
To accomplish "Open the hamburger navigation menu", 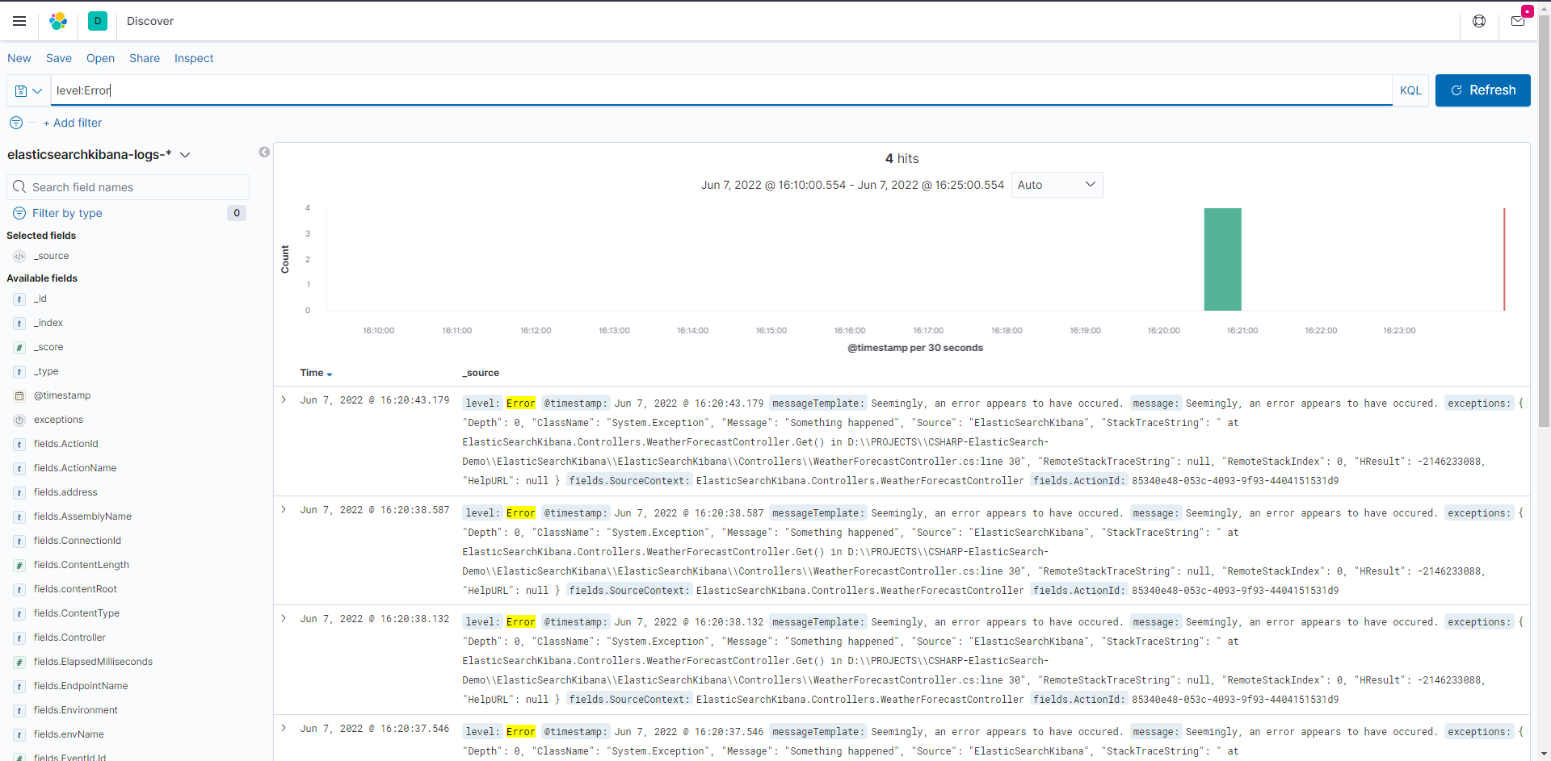I will (19, 21).
